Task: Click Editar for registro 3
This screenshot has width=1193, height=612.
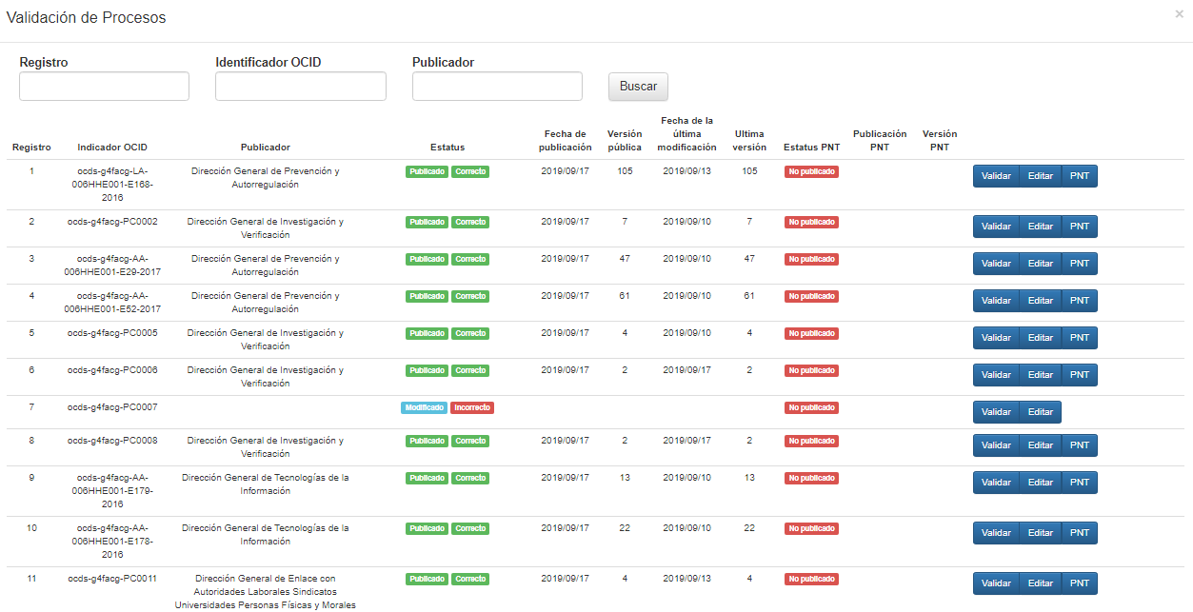Action: 1041,264
